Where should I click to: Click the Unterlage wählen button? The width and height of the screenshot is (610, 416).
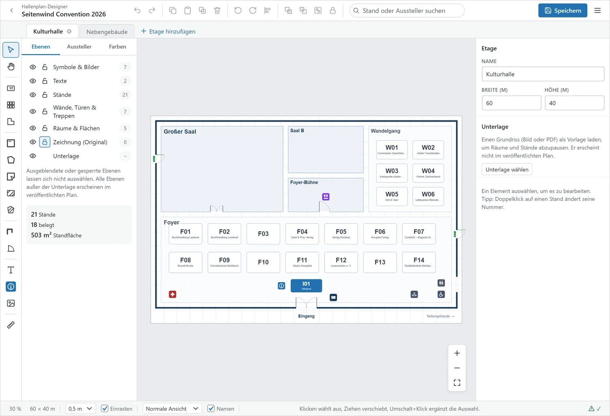coord(507,170)
